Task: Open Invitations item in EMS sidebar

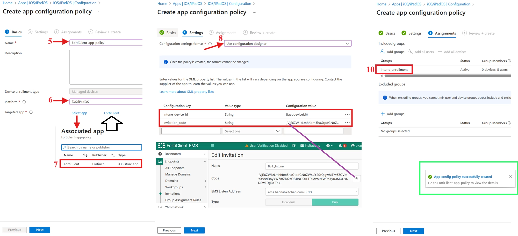Action: tap(173, 194)
